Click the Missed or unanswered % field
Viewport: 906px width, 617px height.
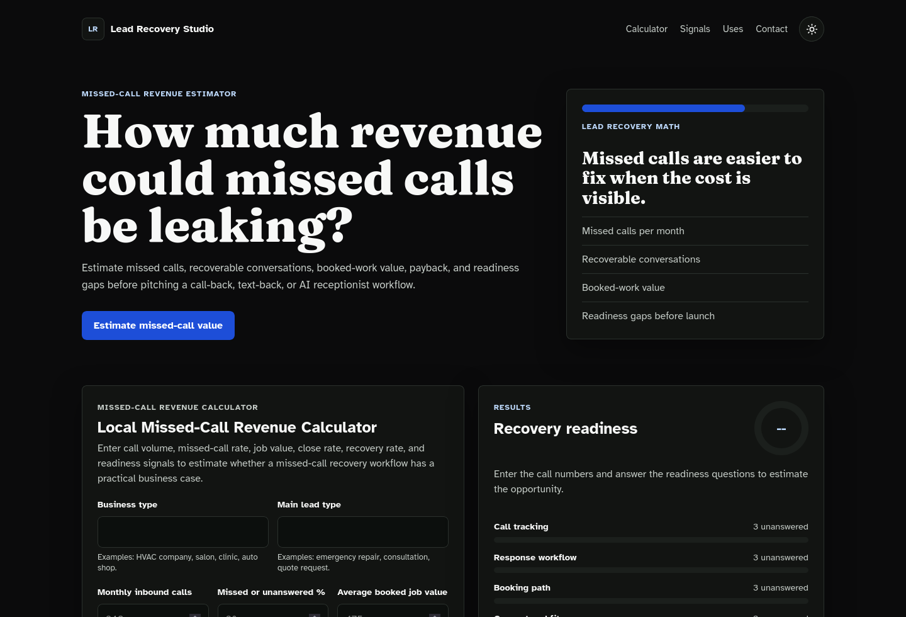273,611
